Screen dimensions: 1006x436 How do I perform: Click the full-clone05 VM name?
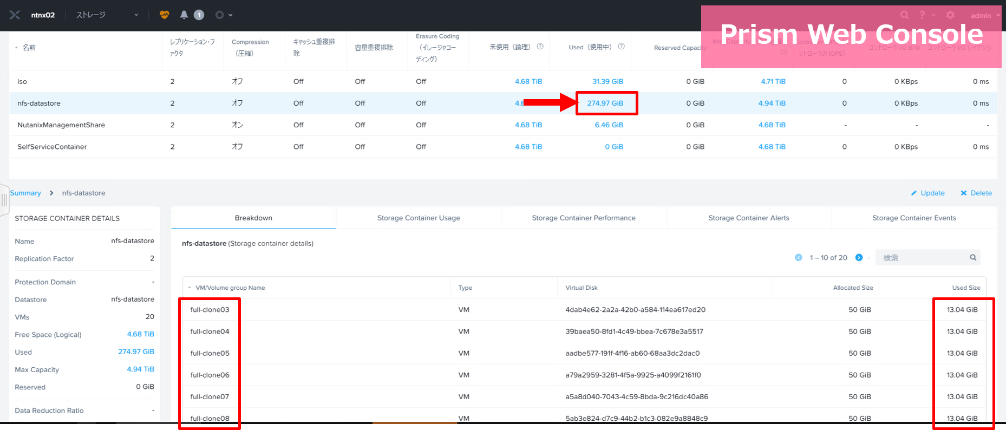(210, 353)
